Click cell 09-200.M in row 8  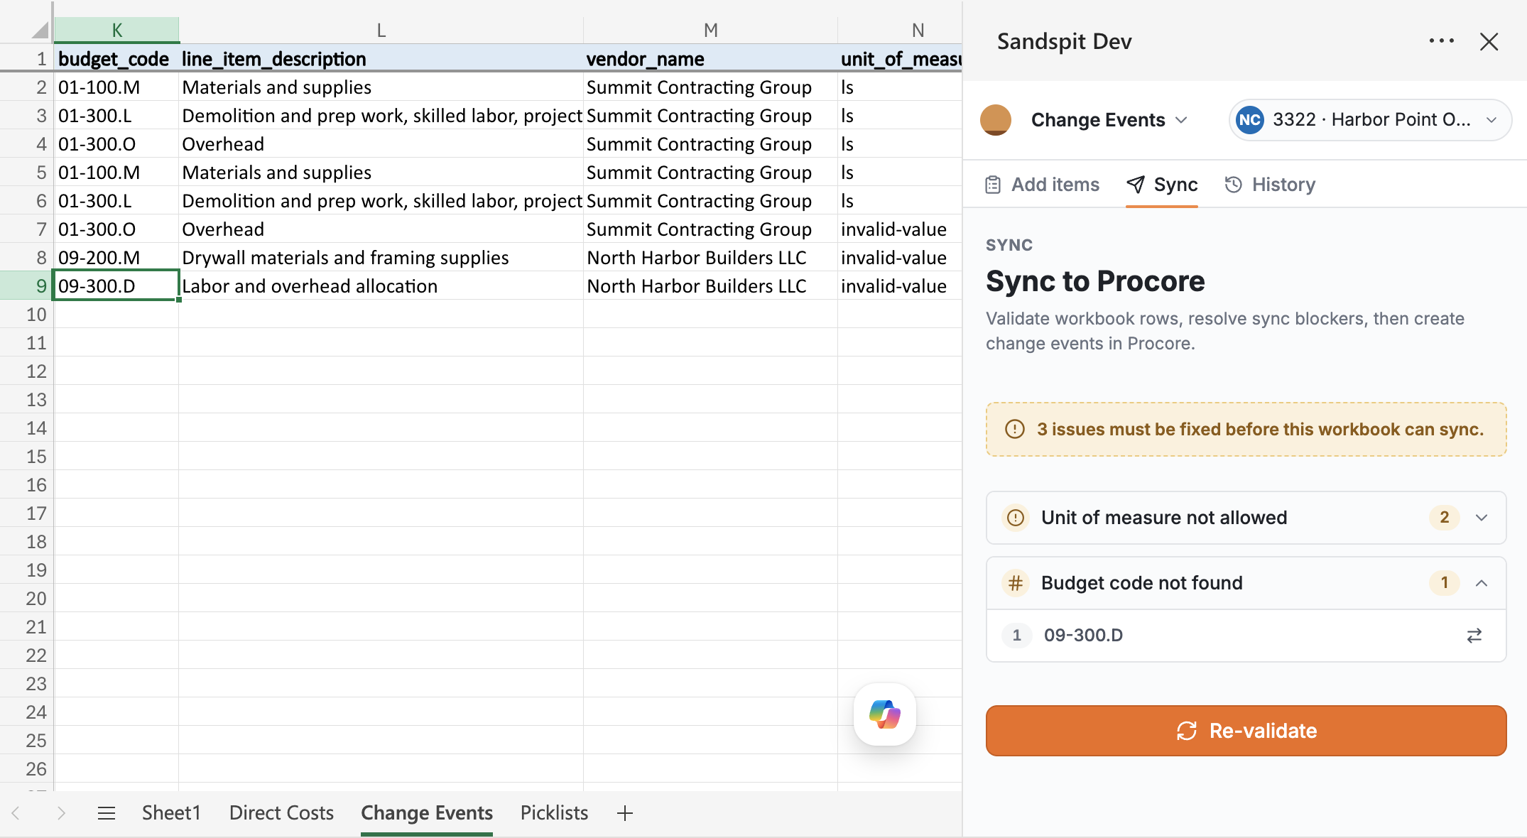click(116, 257)
